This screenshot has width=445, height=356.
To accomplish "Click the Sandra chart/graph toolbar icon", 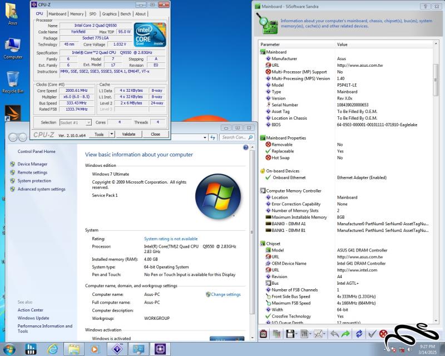I will (318, 334).
